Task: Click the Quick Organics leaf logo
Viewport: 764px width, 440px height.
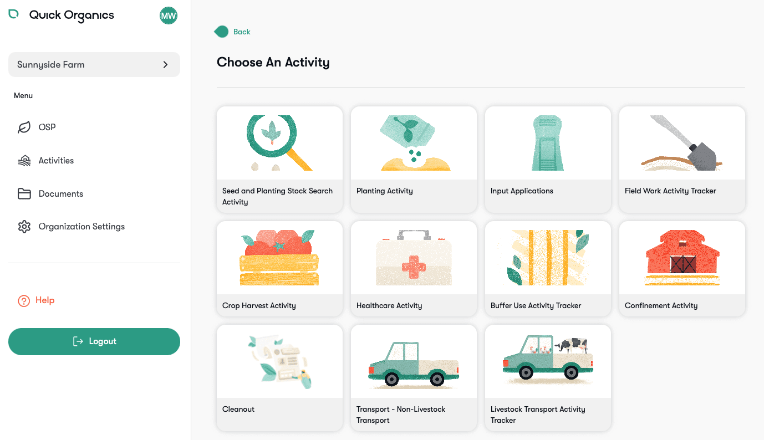Action: pos(12,14)
